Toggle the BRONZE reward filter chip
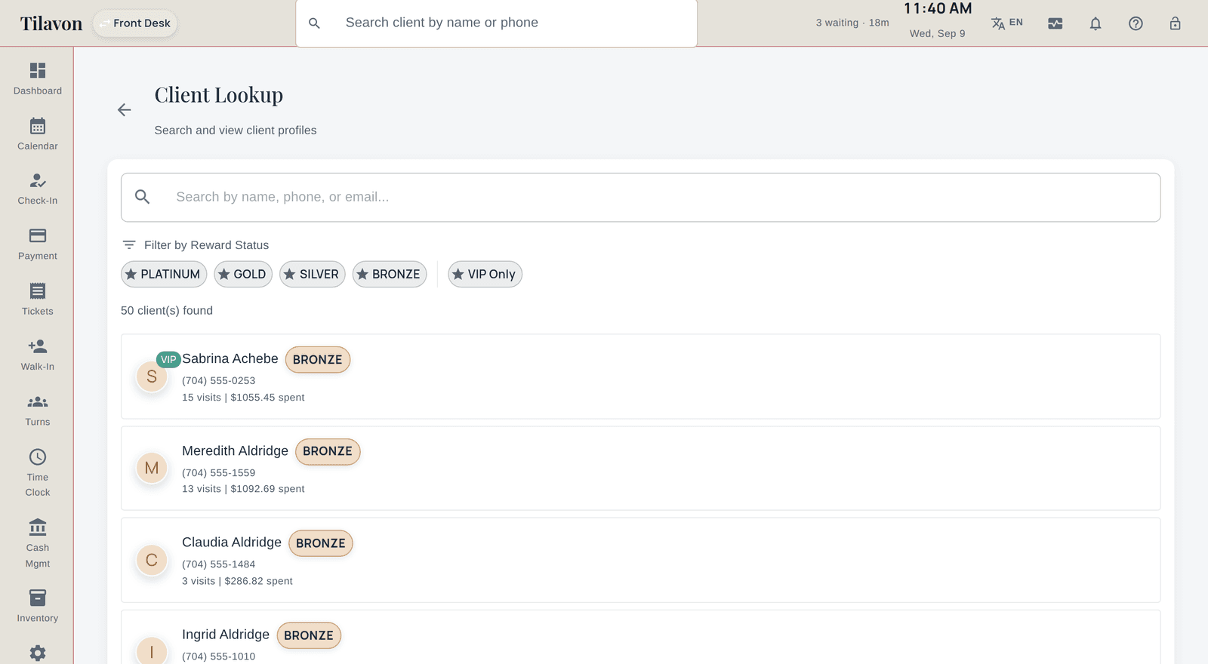This screenshot has width=1208, height=664. pos(390,274)
